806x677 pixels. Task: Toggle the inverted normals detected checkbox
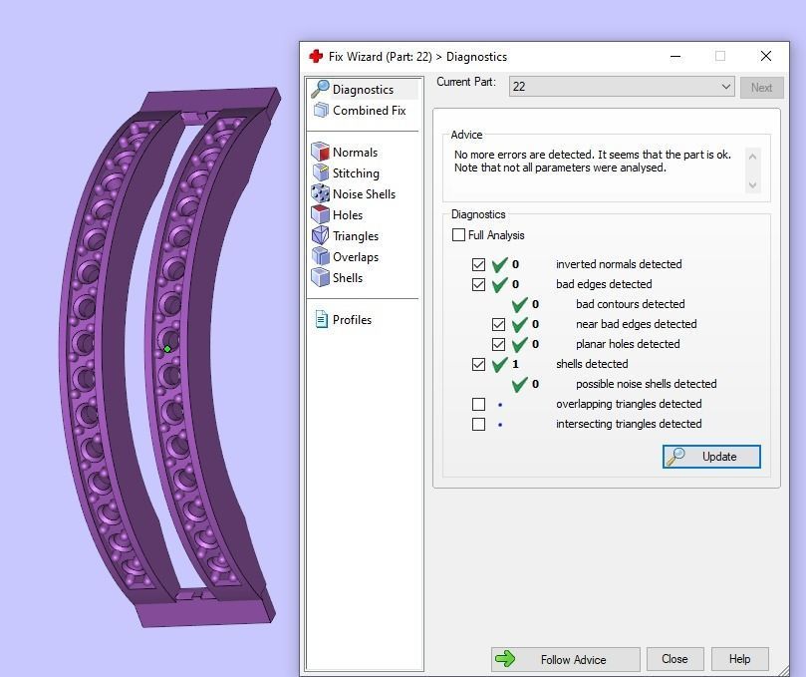478,264
